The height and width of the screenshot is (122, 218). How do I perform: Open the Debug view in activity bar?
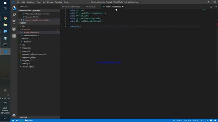coord(14,29)
